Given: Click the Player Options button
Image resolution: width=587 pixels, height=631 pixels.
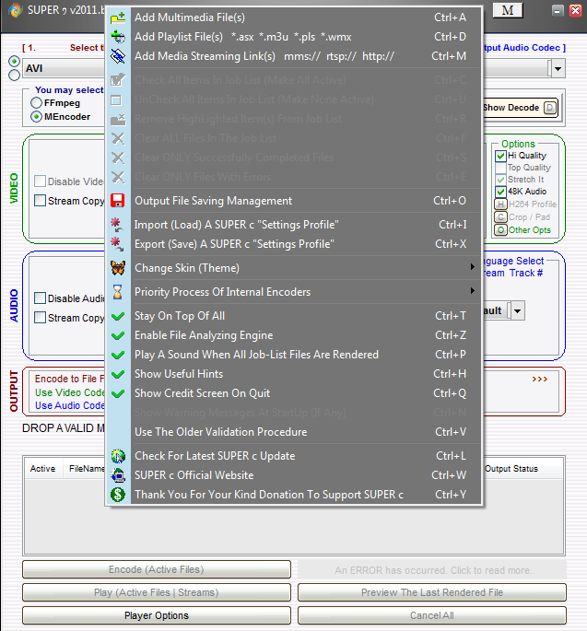Looking at the screenshot, I should 157,615.
